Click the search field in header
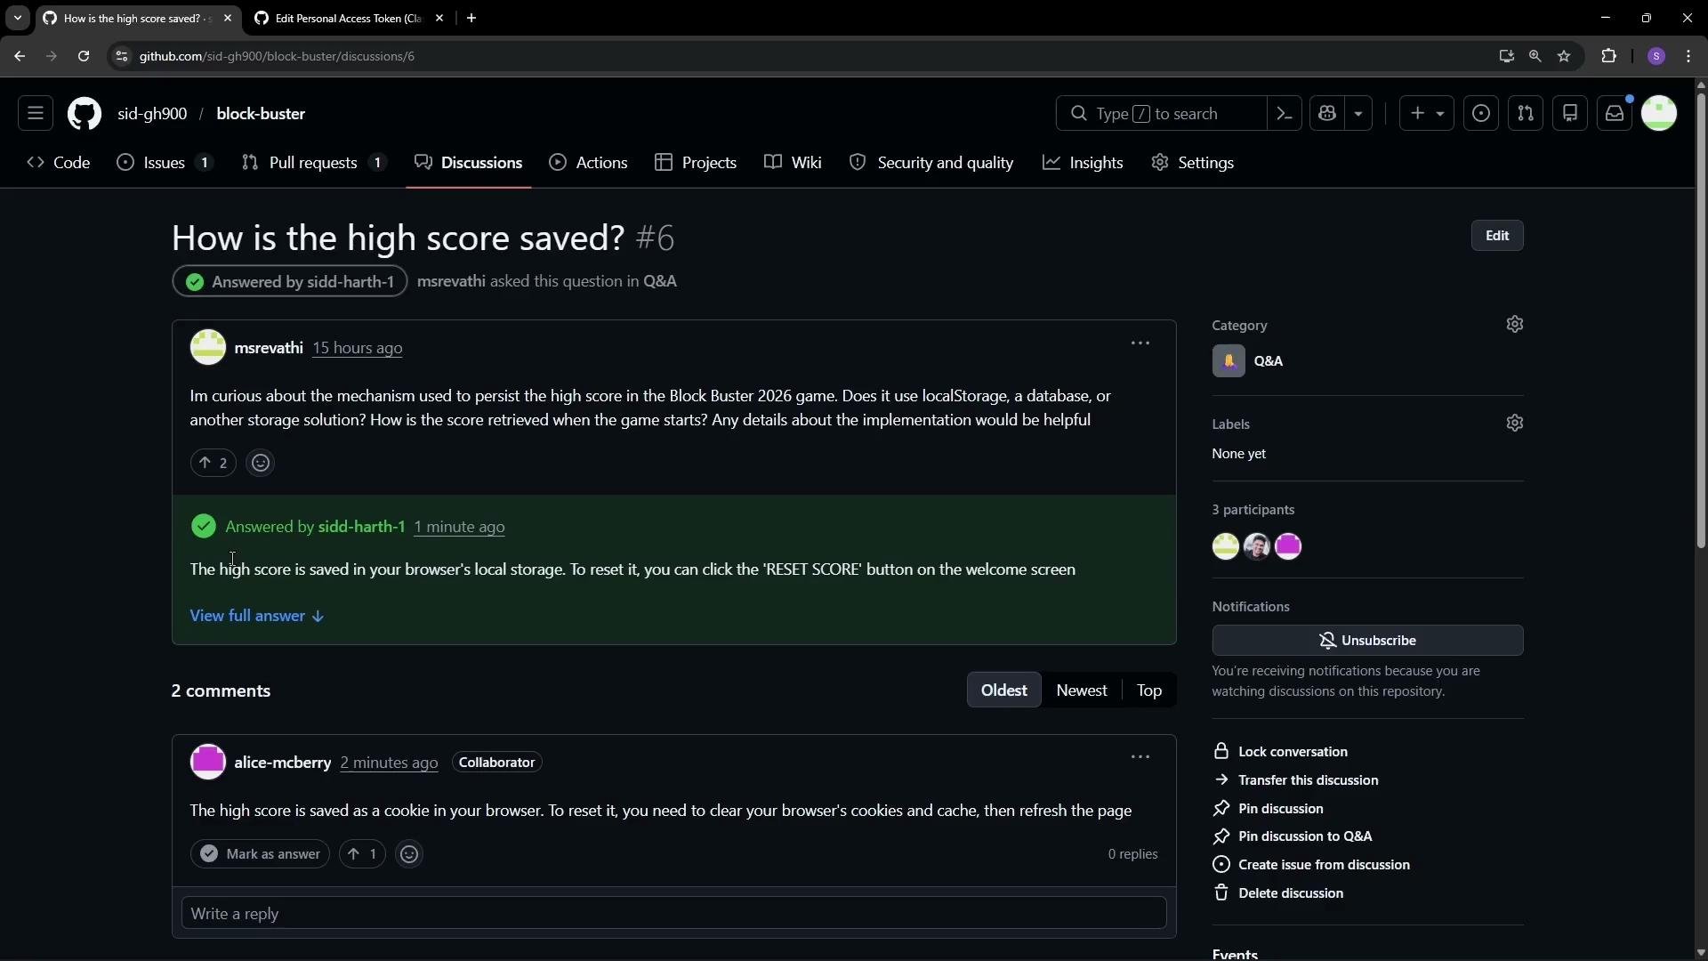The width and height of the screenshot is (1708, 961). [1161, 114]
